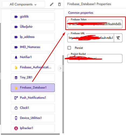
Task: Click the pencil rename icon
Action: pyautogui.click(x=52, y=4)
